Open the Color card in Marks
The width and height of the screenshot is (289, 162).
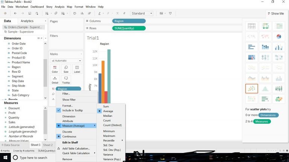55,69
